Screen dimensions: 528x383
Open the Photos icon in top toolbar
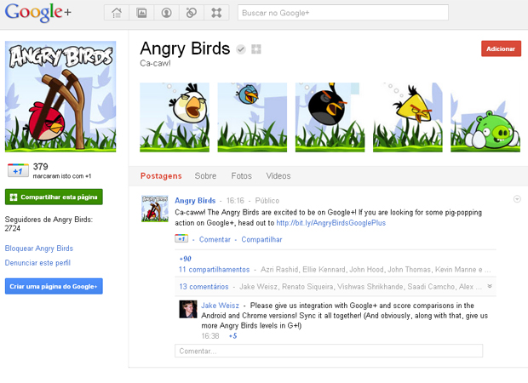tap(141, 13)
